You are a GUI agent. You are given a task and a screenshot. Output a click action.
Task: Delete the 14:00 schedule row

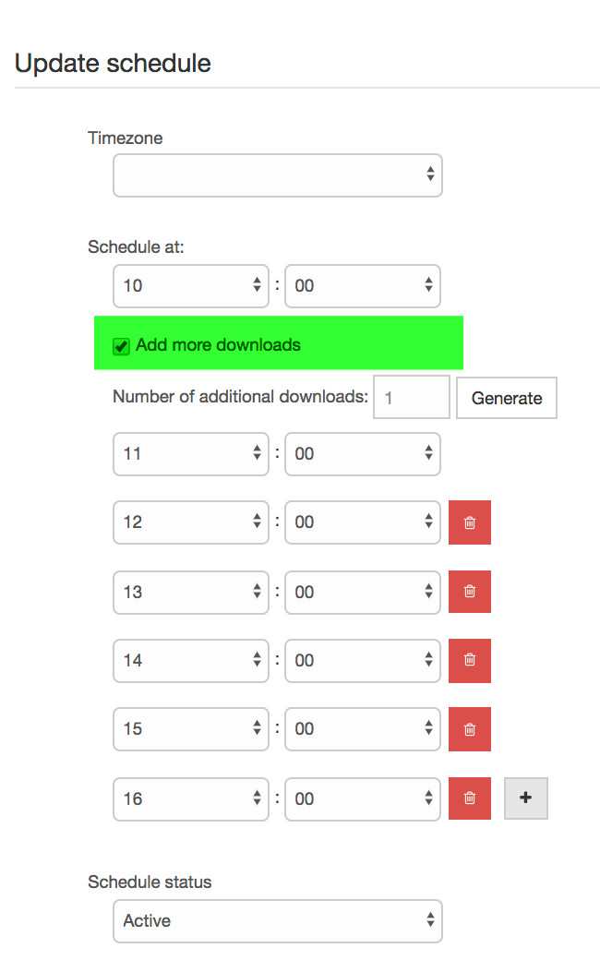click(470, 661)
